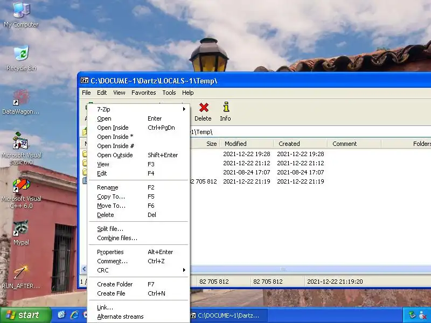The height and width of the screenshot is (323, 431).
Task: Open the Tools menu
Action: click(169, 93)
